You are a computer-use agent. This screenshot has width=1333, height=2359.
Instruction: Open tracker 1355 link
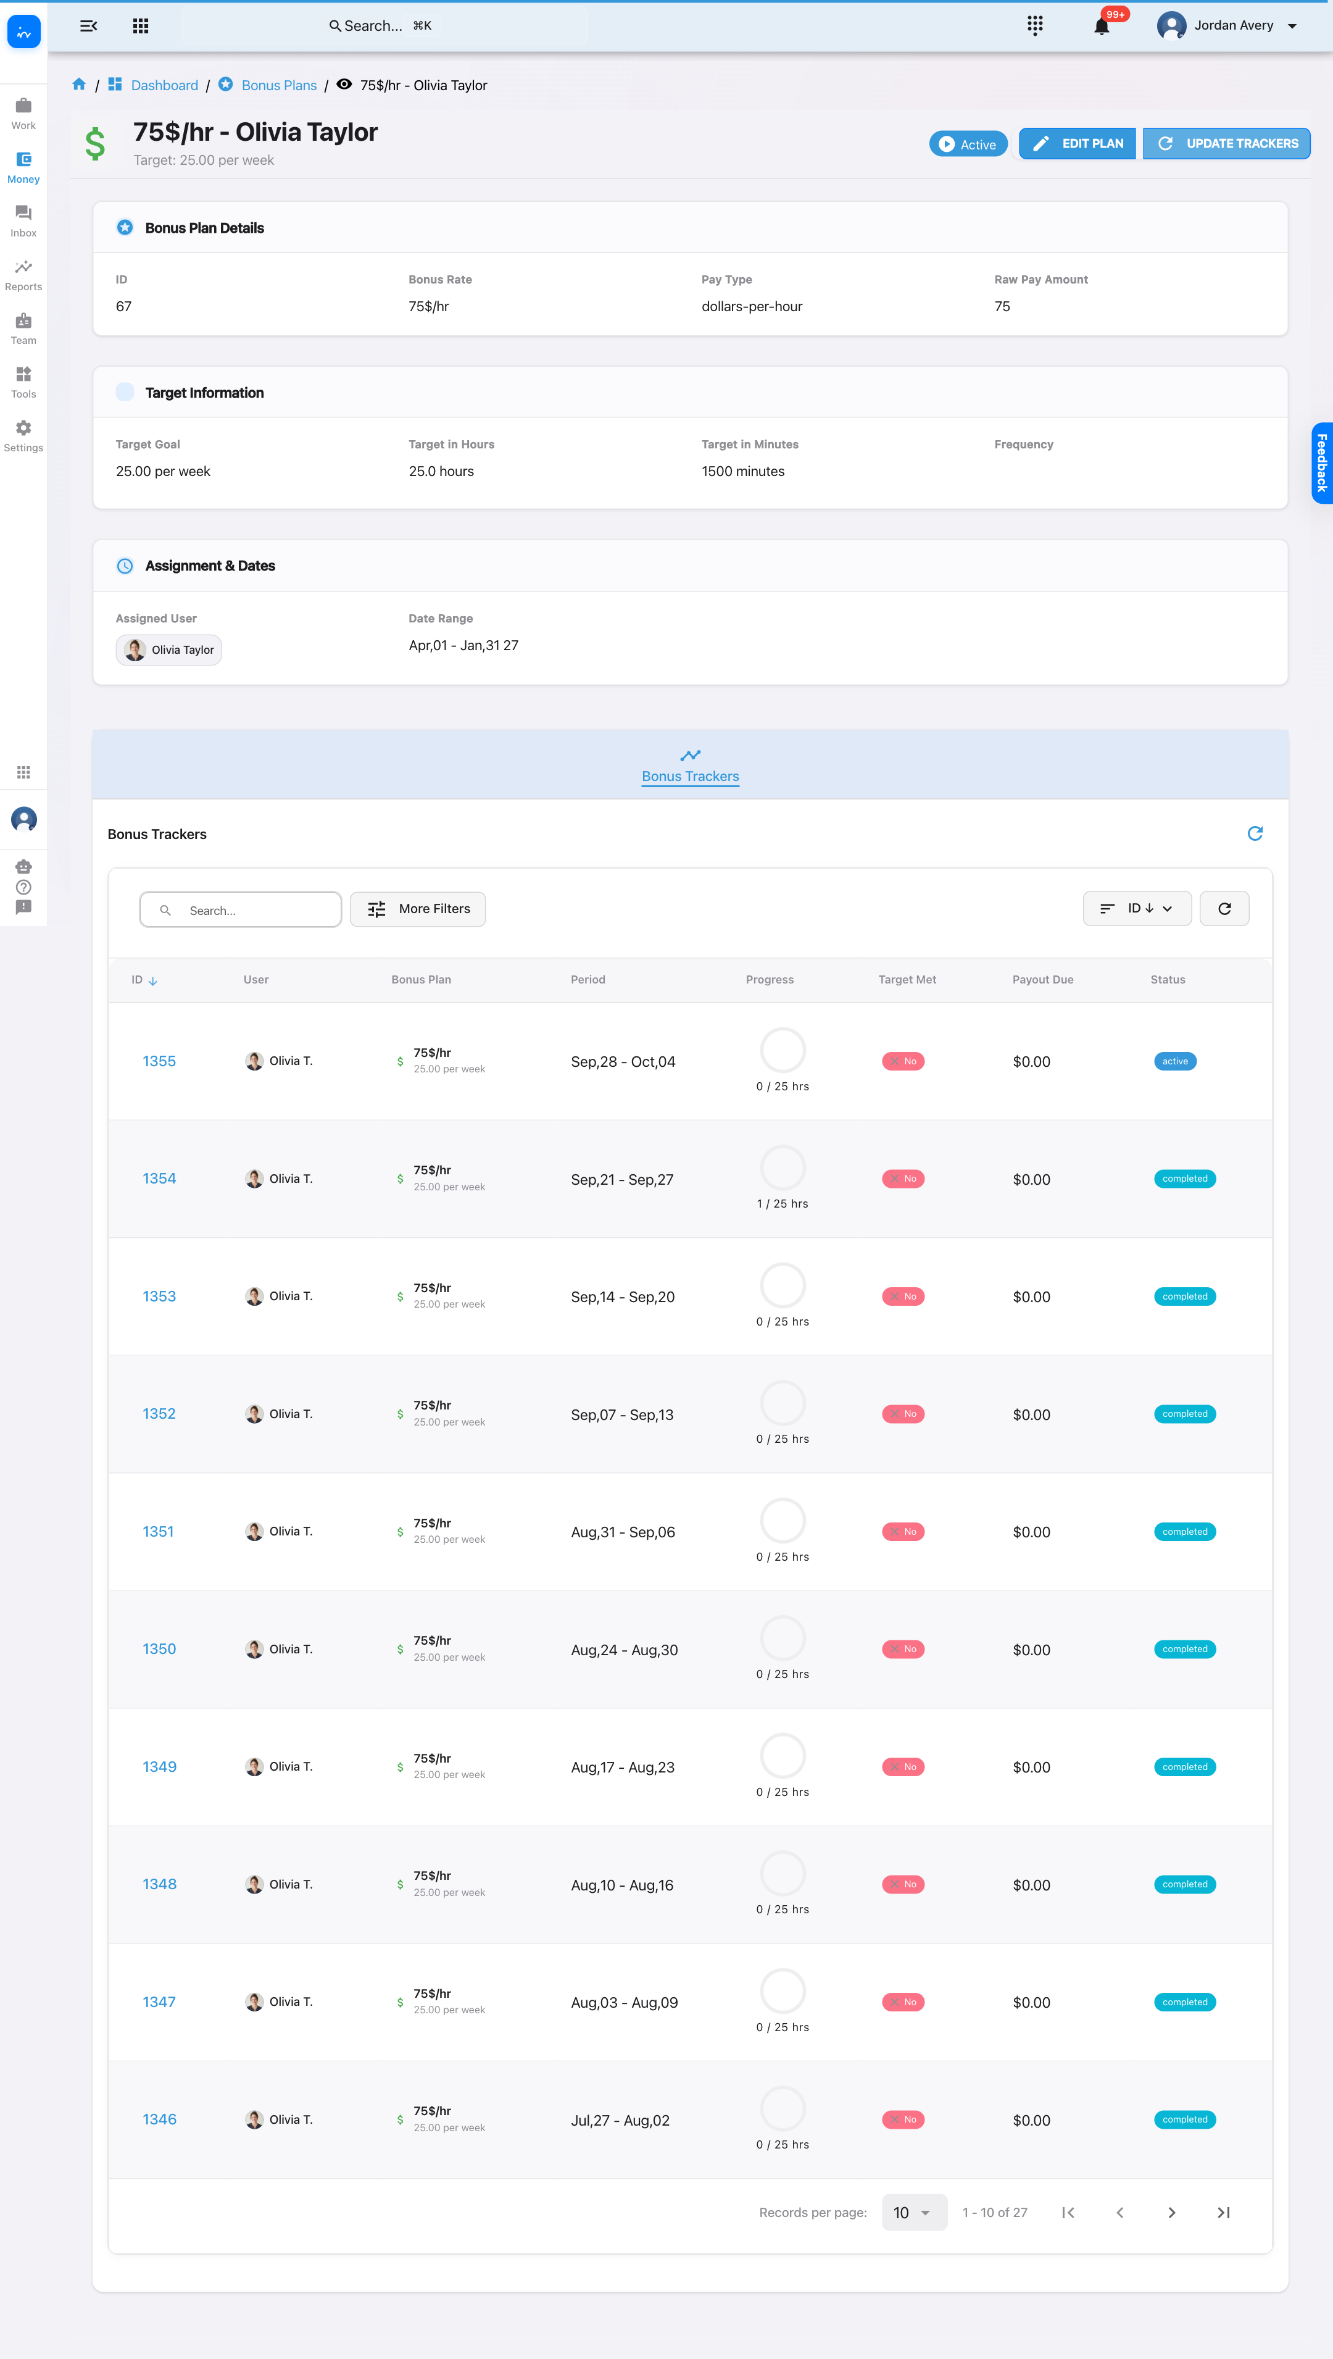[159, 1061]
